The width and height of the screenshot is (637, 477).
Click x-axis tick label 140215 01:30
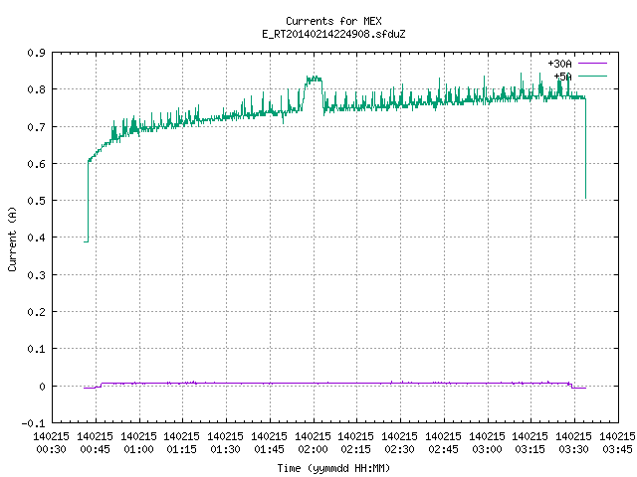click(226, 442)
